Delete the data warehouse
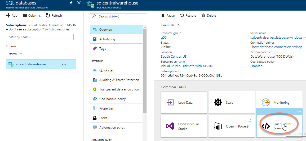 click(x=209, y=16)
